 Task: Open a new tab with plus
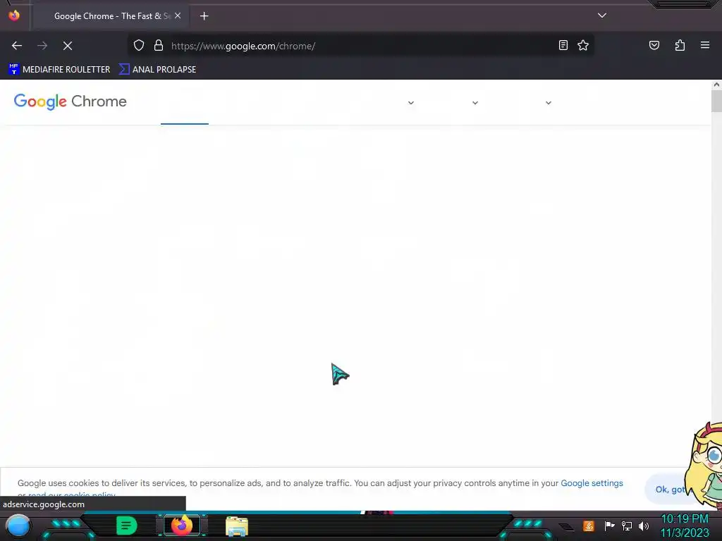pos(204,16)
